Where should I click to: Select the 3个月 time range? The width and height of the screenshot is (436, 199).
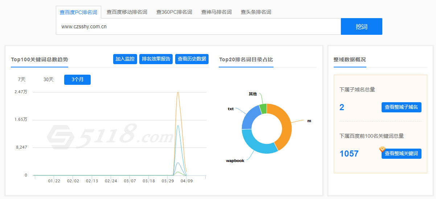pos(77,80)
